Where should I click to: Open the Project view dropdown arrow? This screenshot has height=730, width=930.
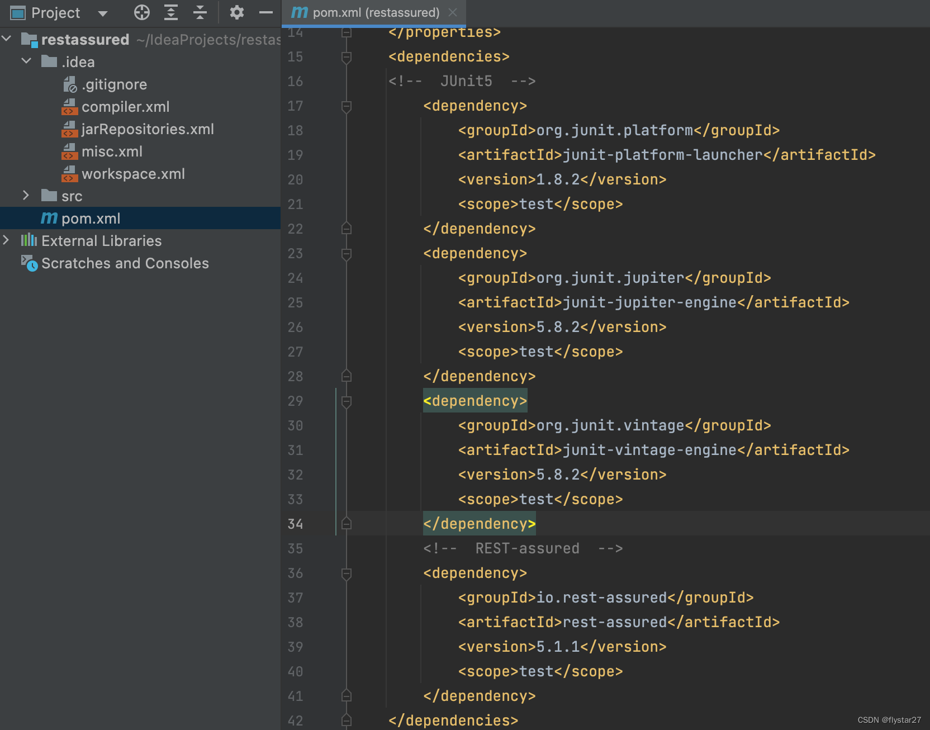(x=103, y=13)
